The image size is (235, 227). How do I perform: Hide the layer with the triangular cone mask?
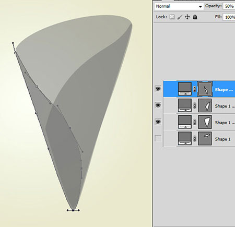[158, 122]
